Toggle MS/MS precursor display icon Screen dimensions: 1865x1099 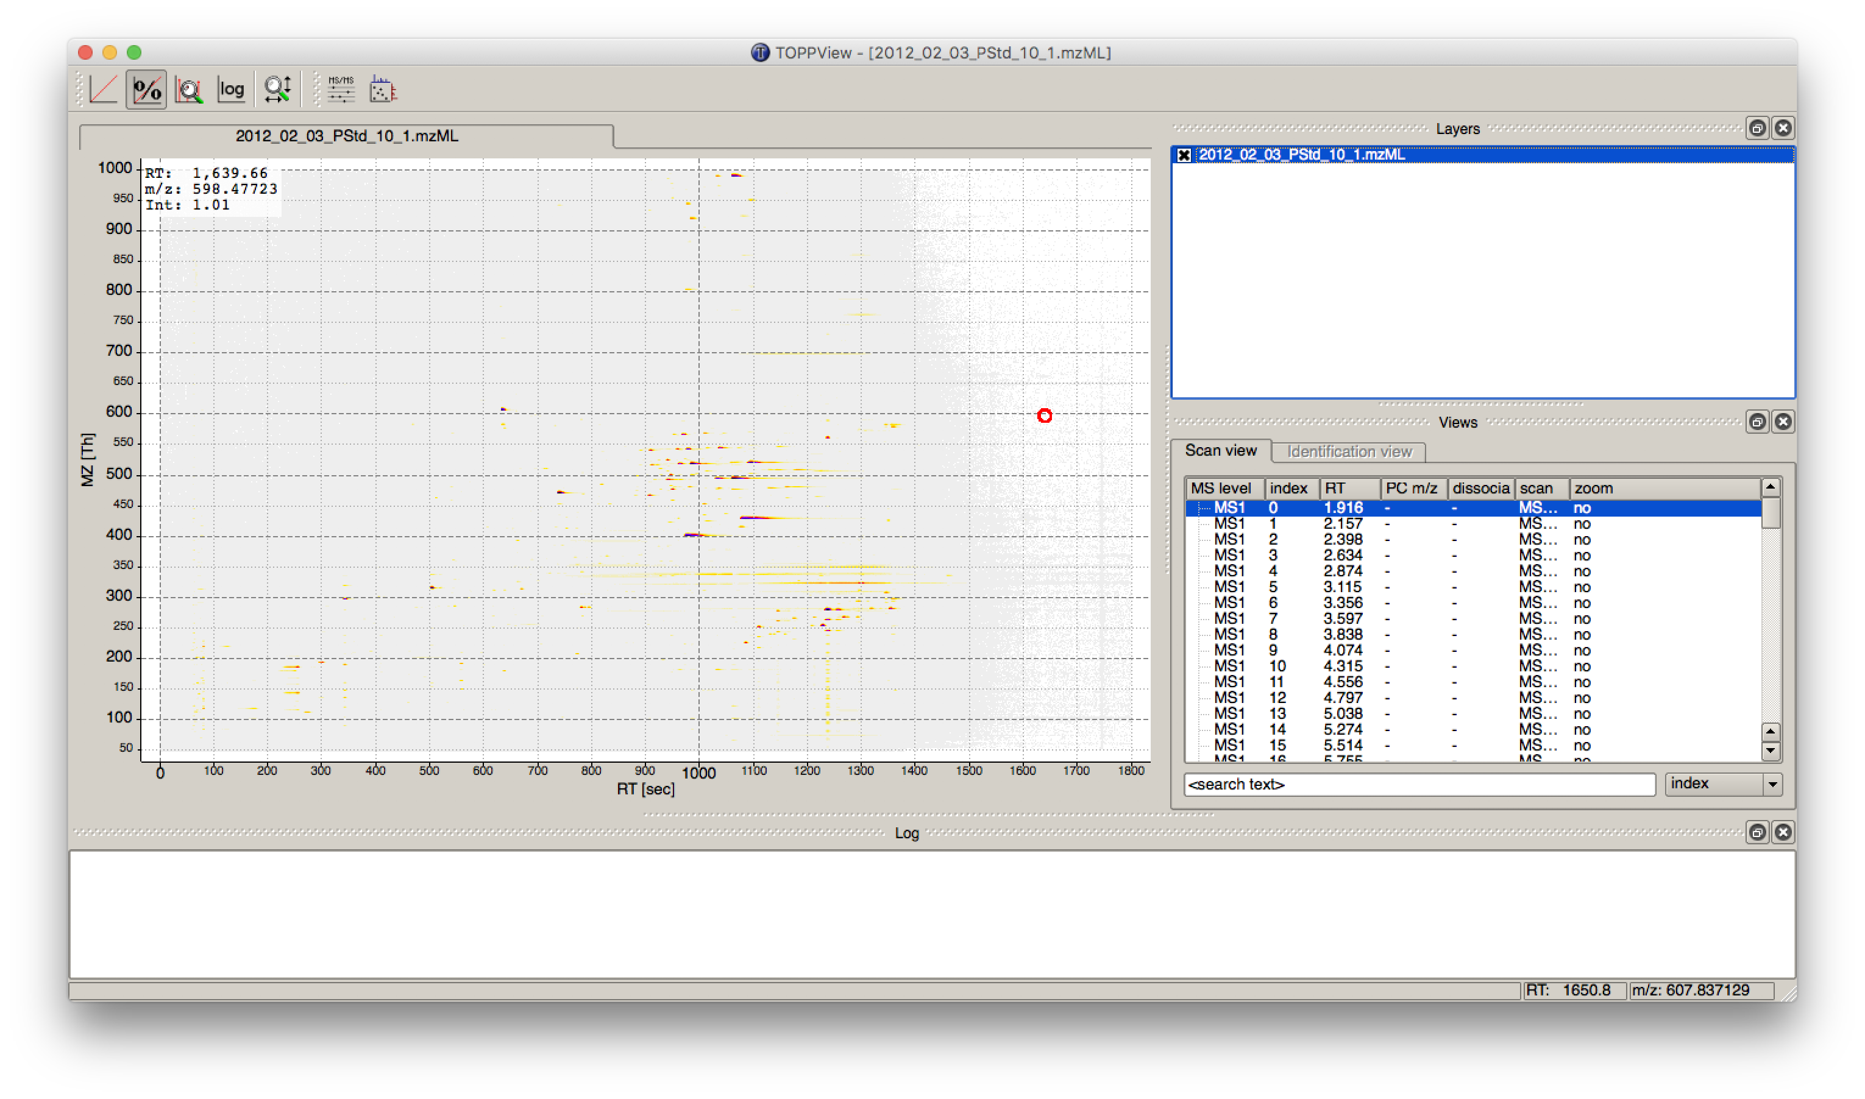(341, 90)
